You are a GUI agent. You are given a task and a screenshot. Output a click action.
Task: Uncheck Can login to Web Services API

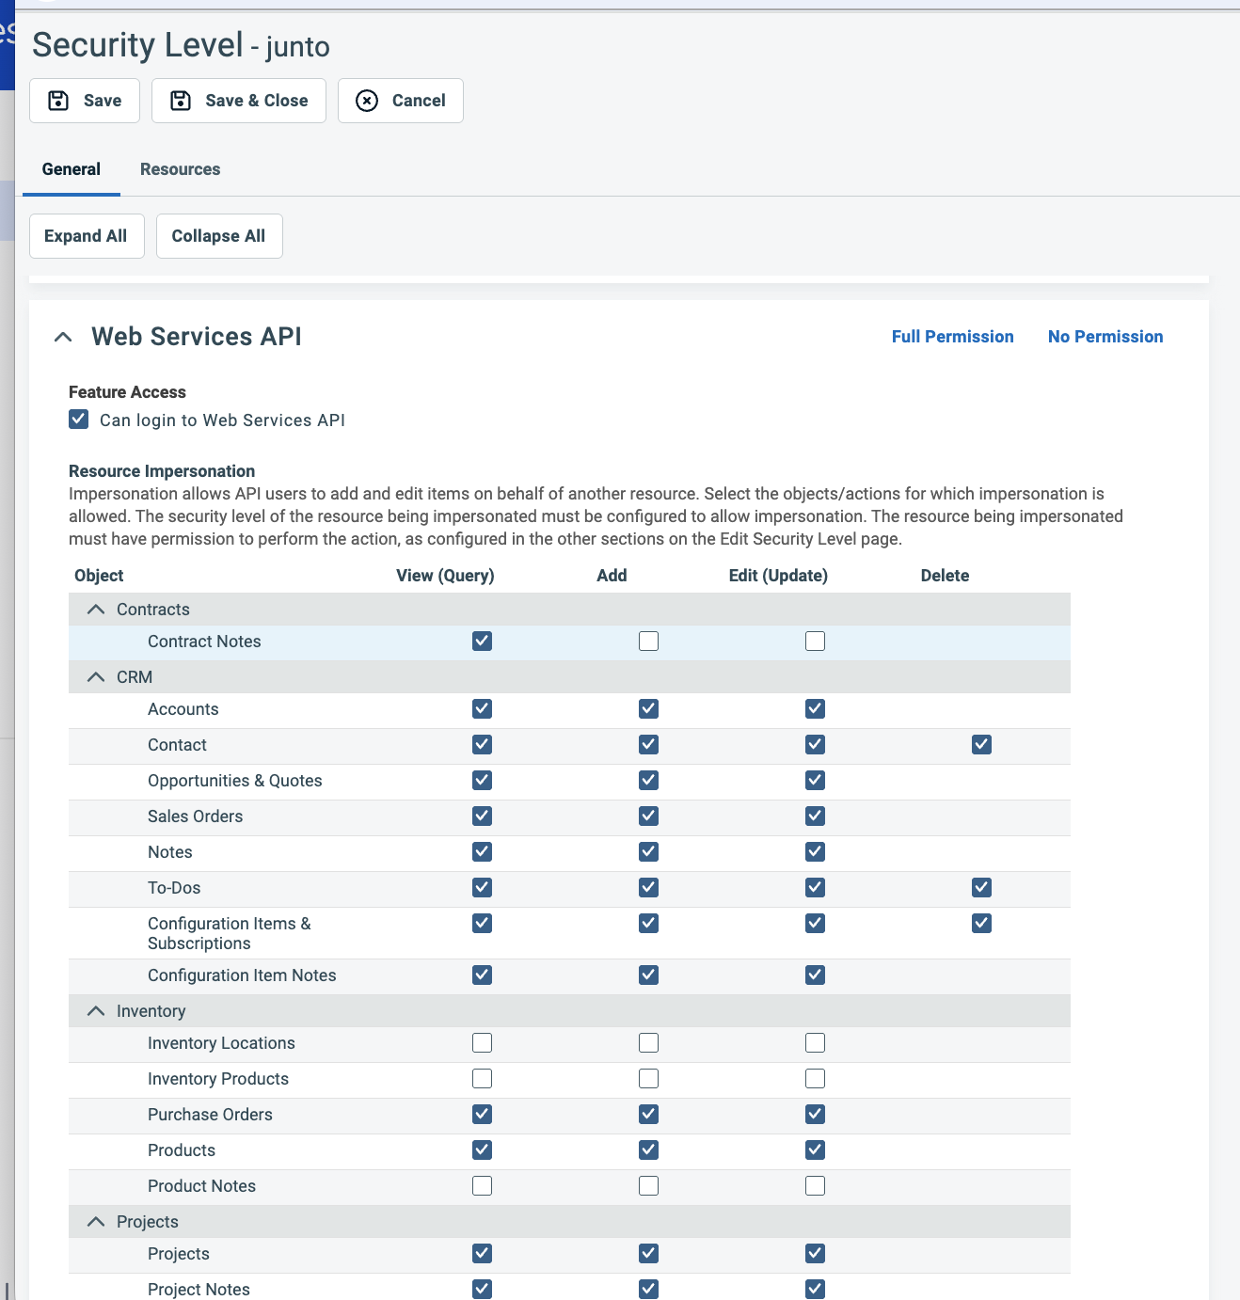[x=79, y=420]
